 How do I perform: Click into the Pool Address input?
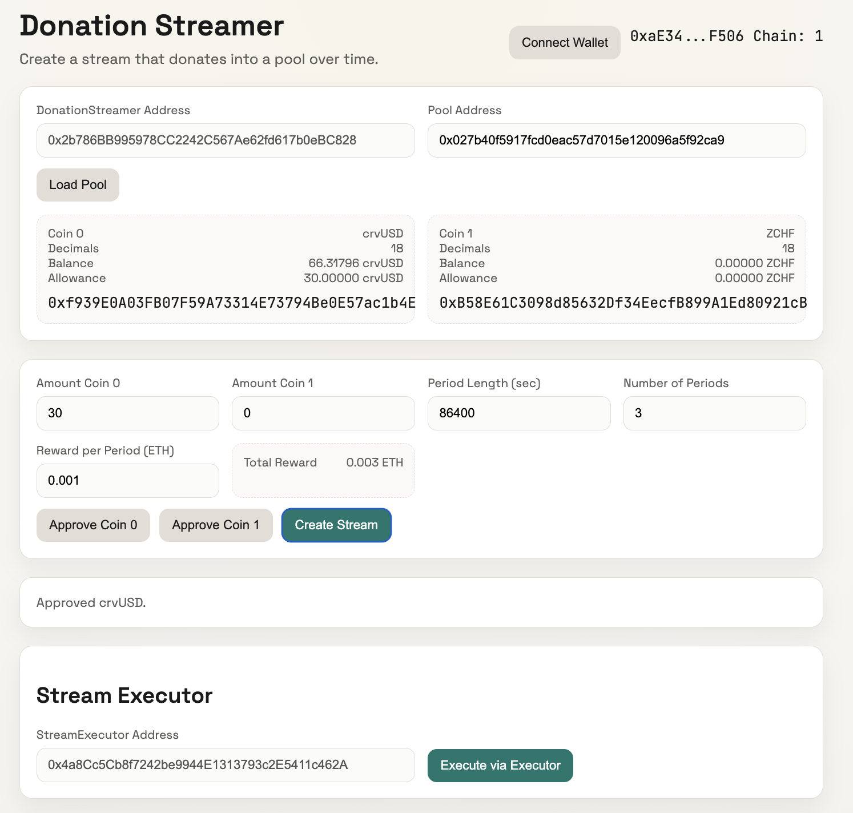616,140
